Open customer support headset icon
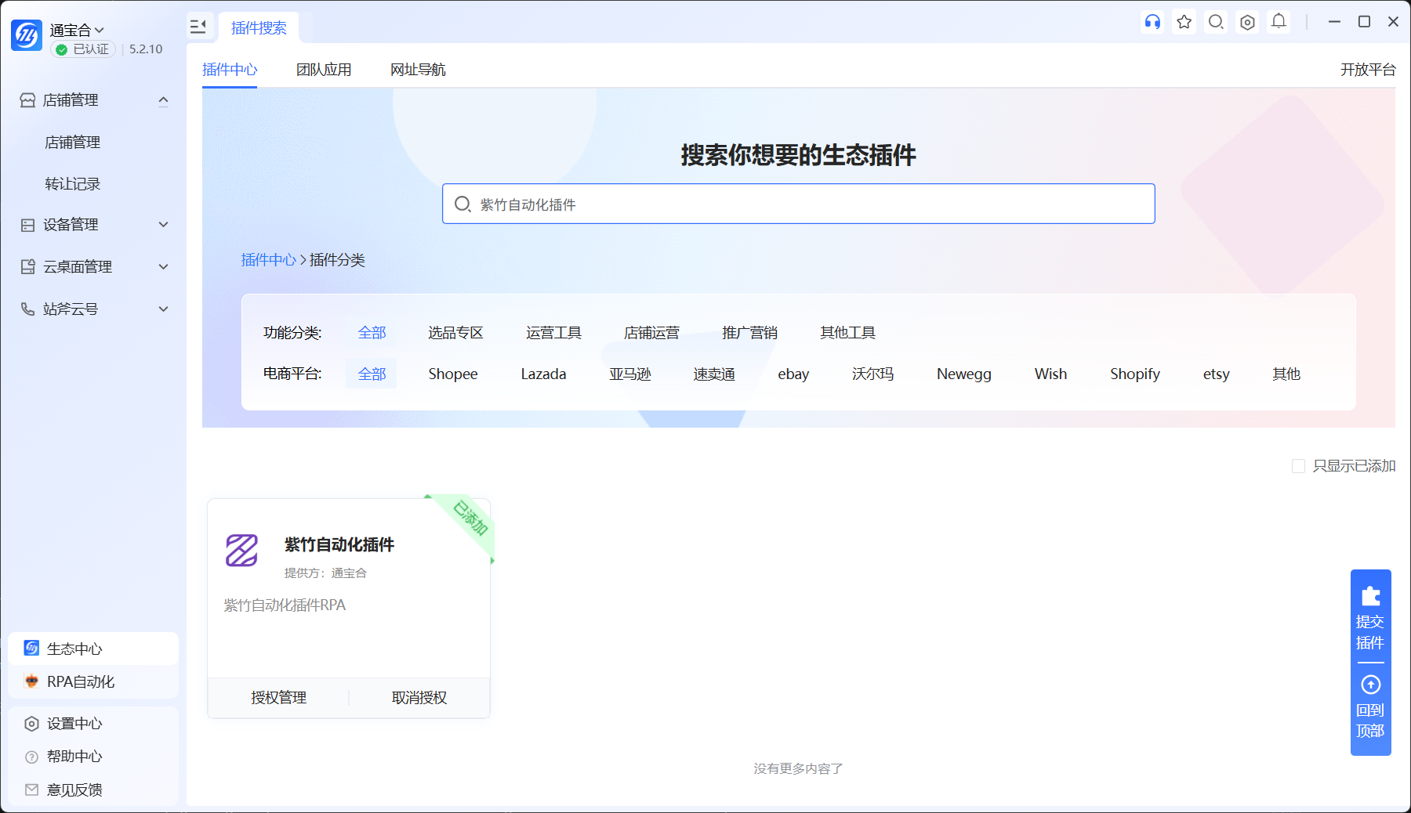Image resolution: width=1411 pixels, height=813 pixels. coord(1152,22)
